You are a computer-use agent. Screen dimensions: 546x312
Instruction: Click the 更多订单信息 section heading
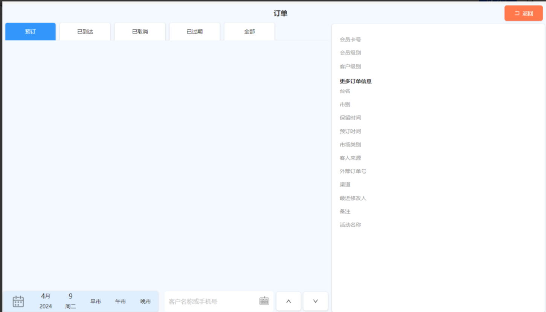pos(355,81)
